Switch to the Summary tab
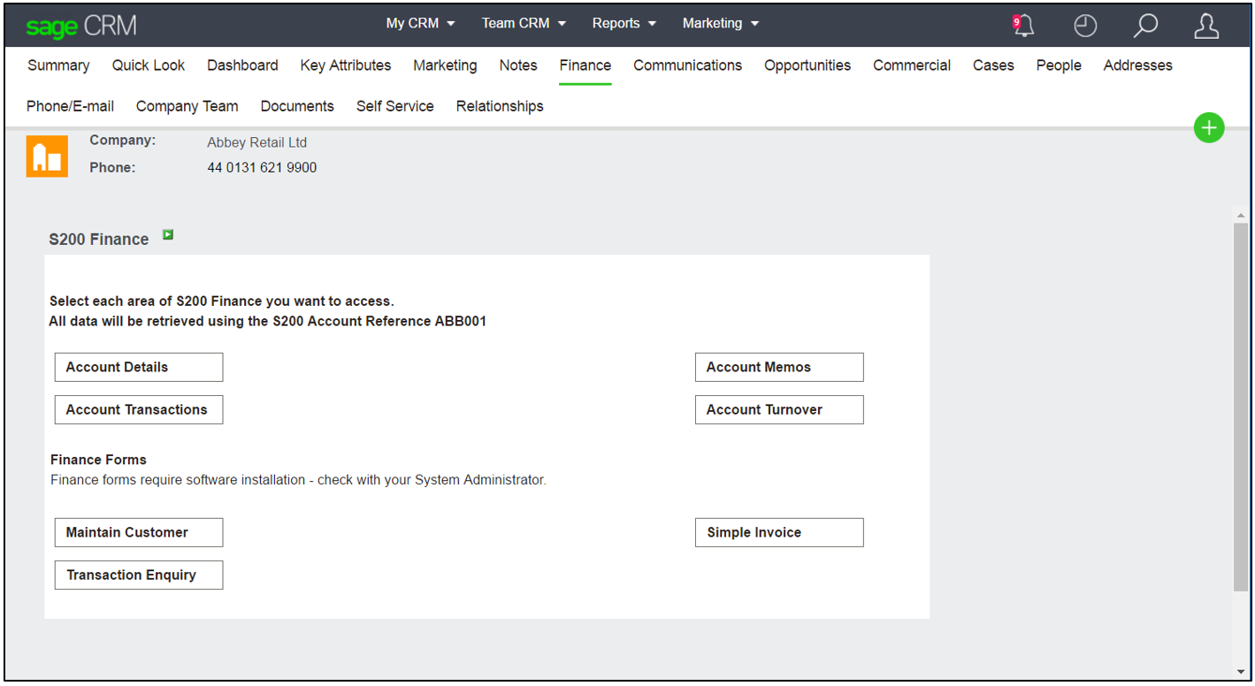 tap(58, 65)
